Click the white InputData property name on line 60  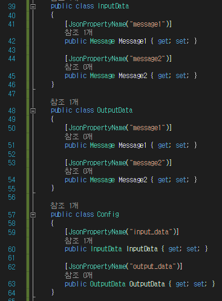tap(142, 249)
